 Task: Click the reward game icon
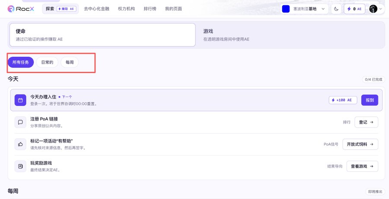coord(20,166)
